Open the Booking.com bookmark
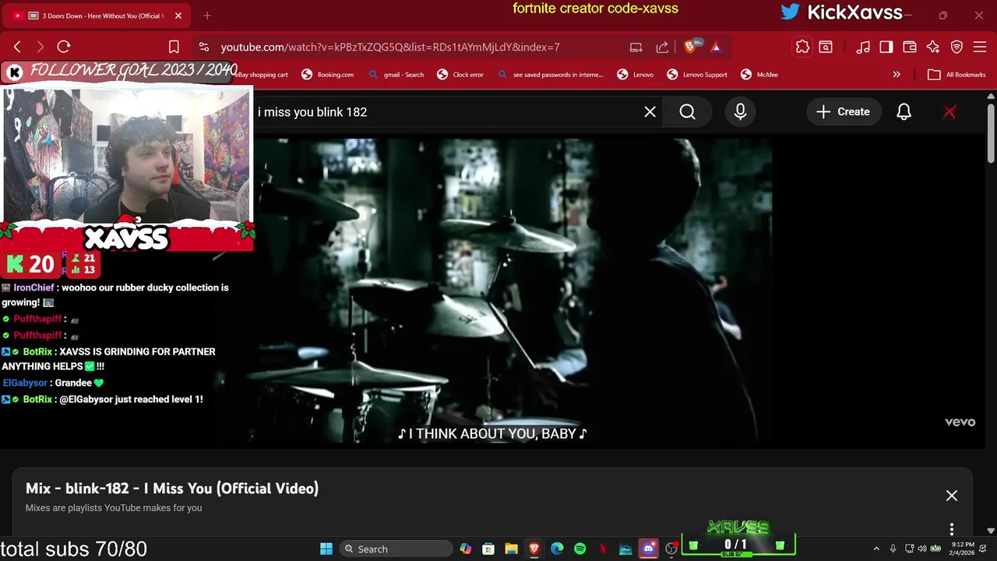The width and height of the screenshot is (997, 561). tap(327, 75)
